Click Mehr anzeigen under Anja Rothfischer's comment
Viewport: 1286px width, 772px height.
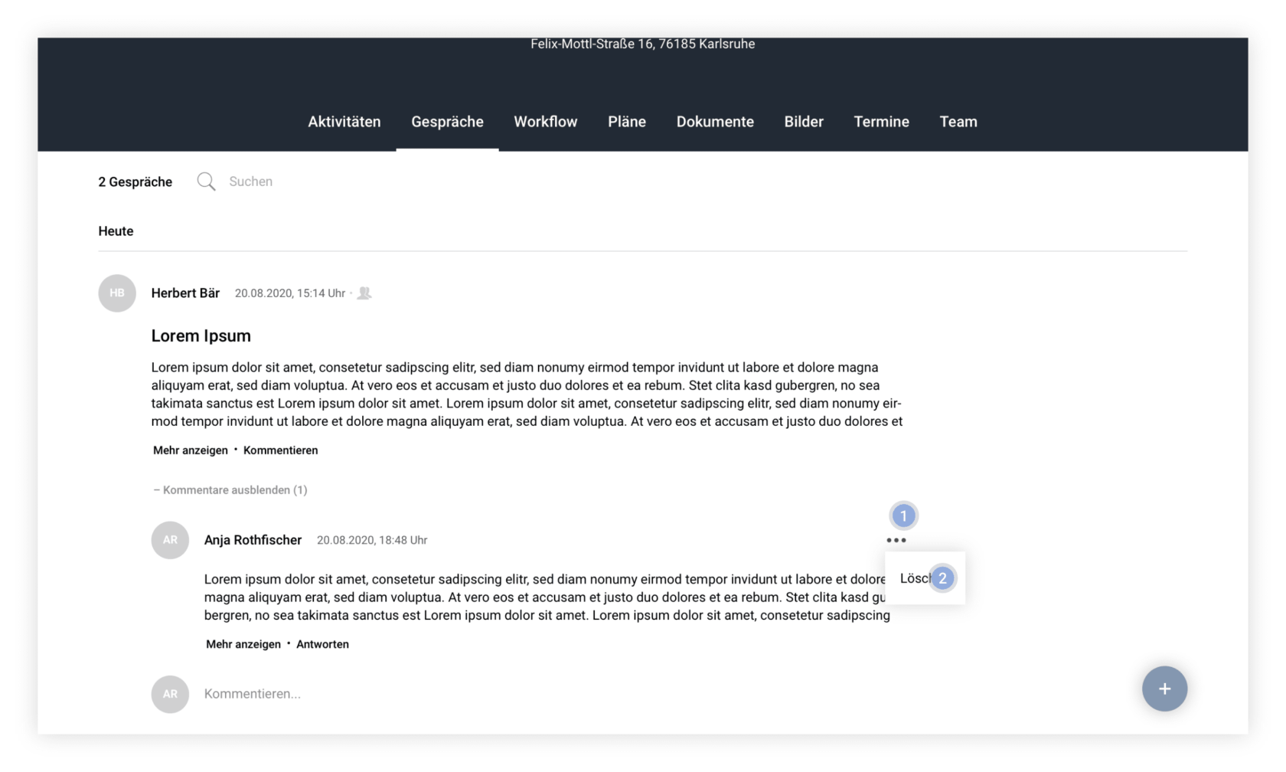click(x=243, y=644)
